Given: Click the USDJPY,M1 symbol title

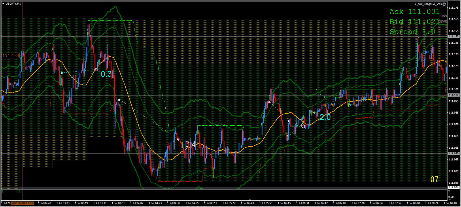Looking at the screenshot, I should 13,4.
